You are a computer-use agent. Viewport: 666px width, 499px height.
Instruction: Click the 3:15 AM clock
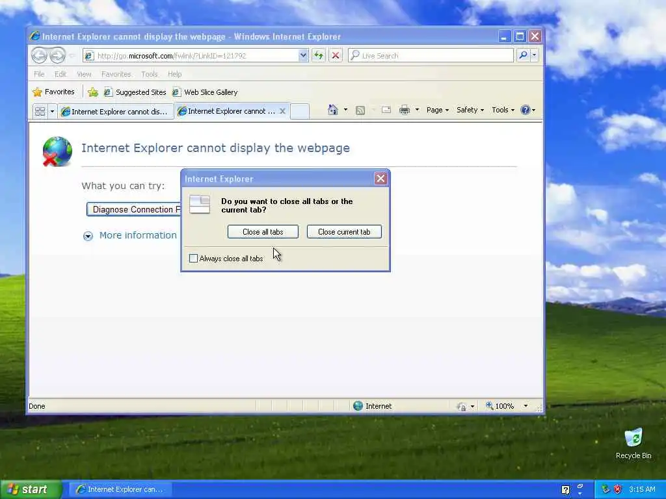[642, 489]
